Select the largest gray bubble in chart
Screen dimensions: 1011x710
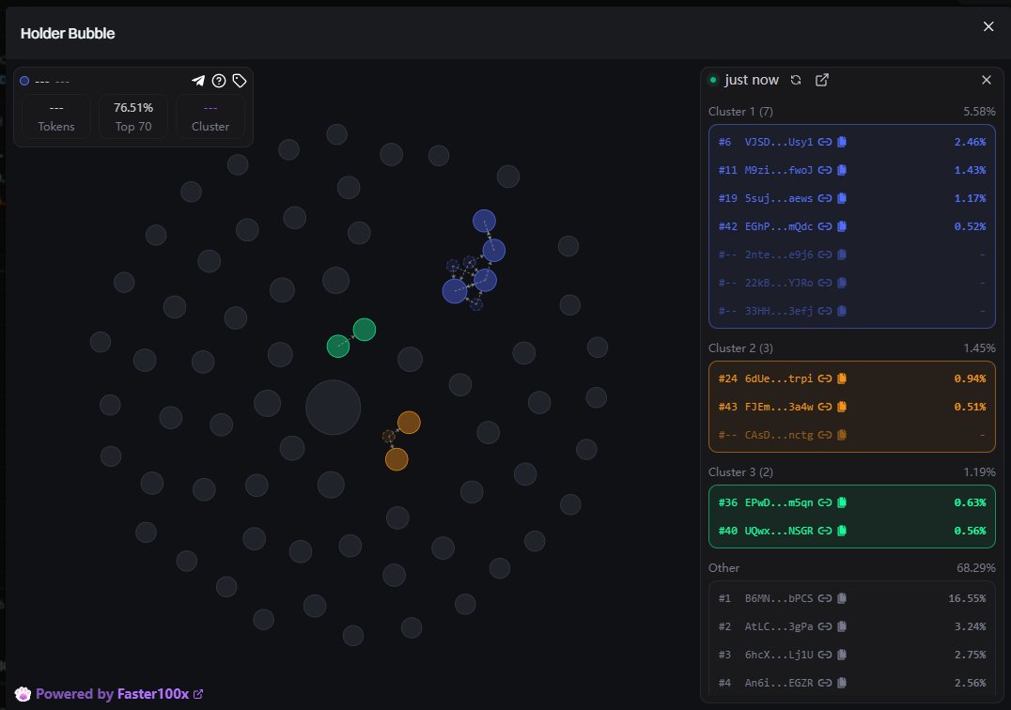click(334, 408)
